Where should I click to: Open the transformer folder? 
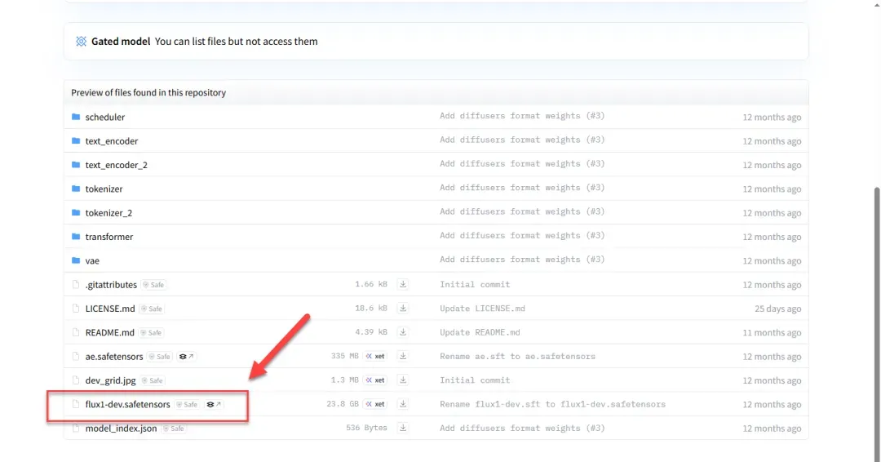[x=108, y=237]
